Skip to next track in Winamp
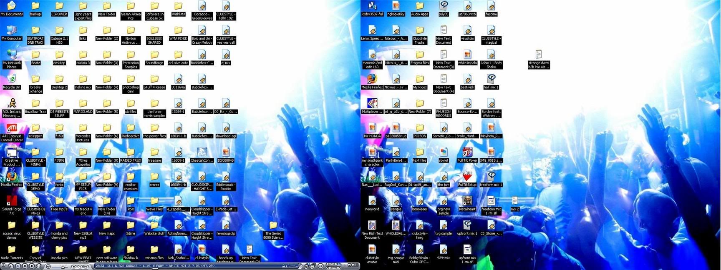Viewport: 721px width, 270px height. click(38, 266)
